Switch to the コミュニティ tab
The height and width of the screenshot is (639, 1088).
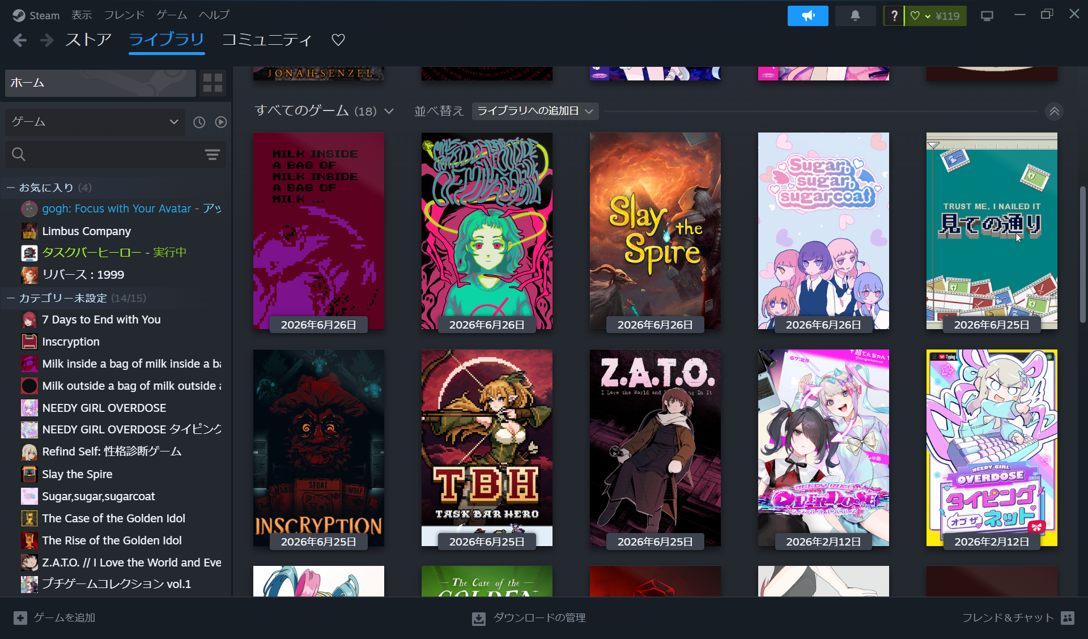click(267, 40)
